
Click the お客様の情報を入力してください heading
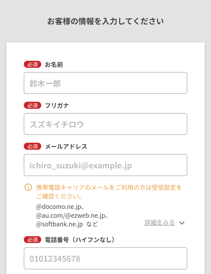(x=105, y=21)
